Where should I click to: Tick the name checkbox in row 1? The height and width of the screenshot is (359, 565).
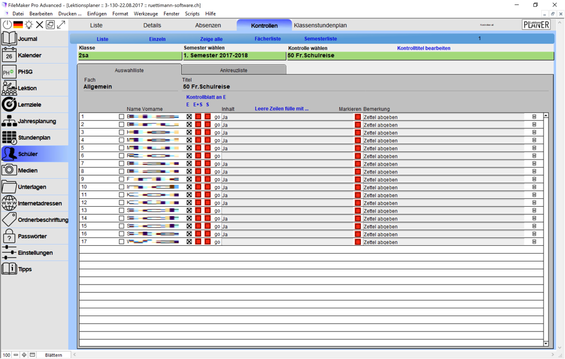121,117
